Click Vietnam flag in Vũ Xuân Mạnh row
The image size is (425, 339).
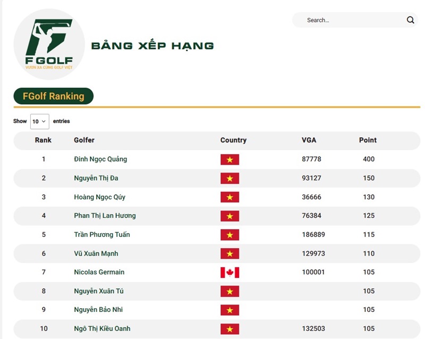click(x=229, y=253)
